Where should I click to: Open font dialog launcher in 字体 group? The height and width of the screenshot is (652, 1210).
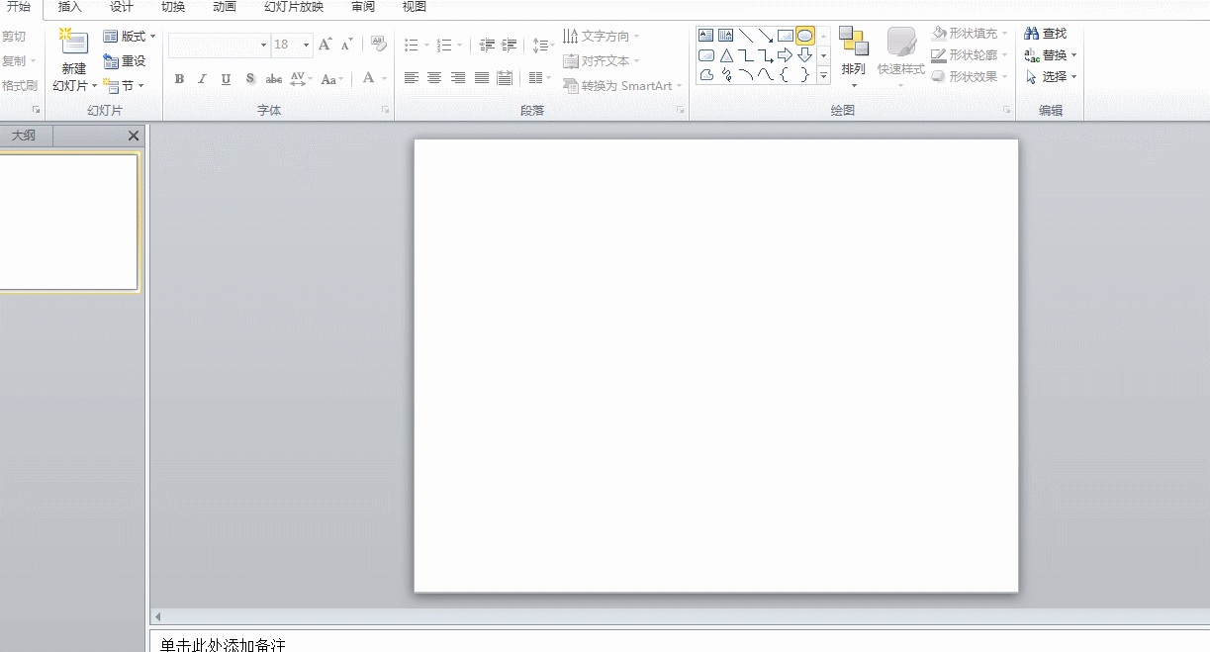386,110
